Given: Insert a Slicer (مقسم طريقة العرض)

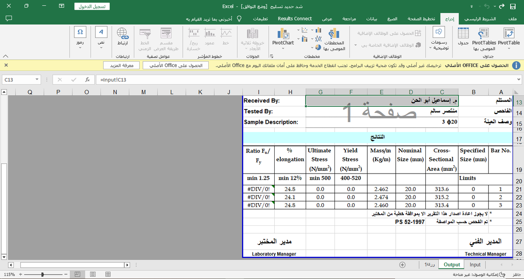Looking at the screenshot, I should 165,39.
